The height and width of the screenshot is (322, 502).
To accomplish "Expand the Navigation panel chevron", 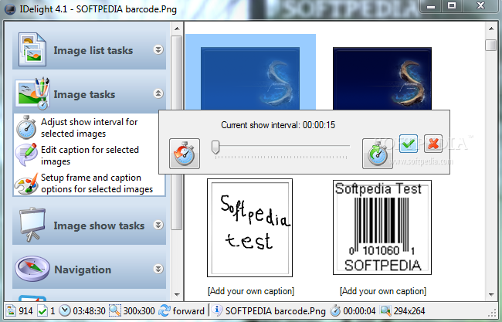I will tap(158, 269).
